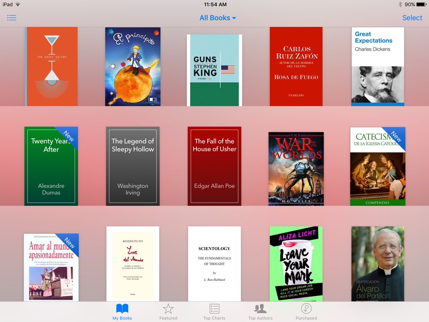
Task: Open Luz del Mundo by Benedicto XVI
Action: point(133,264)
